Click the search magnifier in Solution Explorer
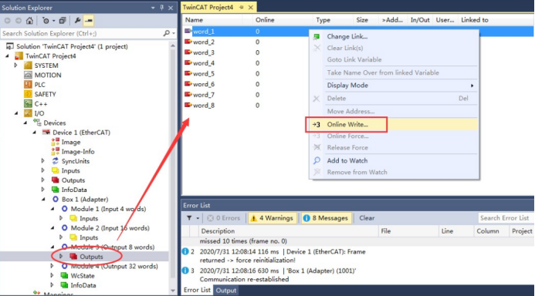535x296 pixels. (166, 33)
